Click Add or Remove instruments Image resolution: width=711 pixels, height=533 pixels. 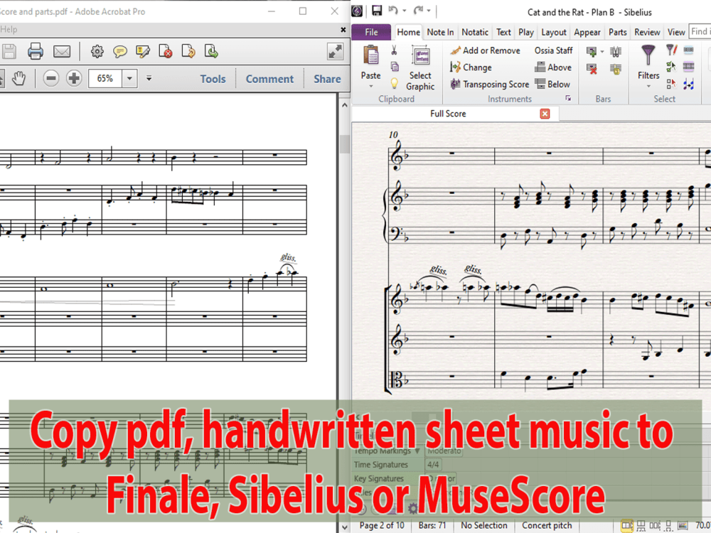pos(485,50)
